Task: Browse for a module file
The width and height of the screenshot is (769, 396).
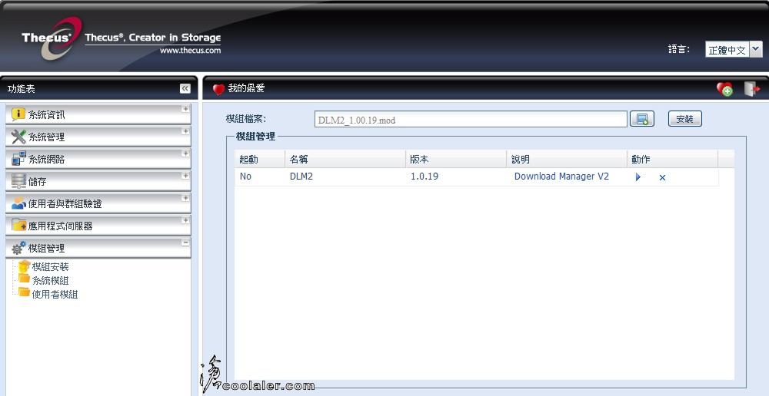Action: [x=642, y=119]
